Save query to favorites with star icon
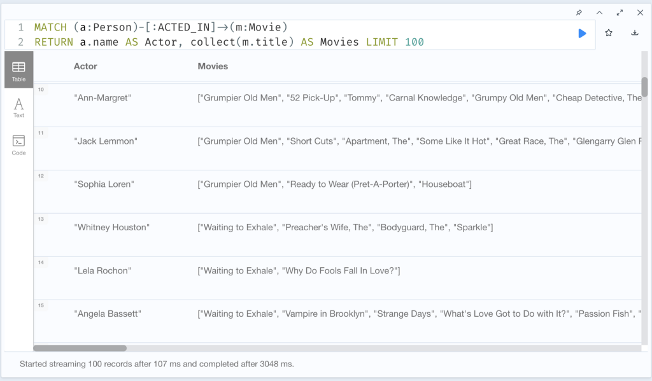The width and height of the screenshot is (652, 381). pyautogui.click(x=609, y=33)
